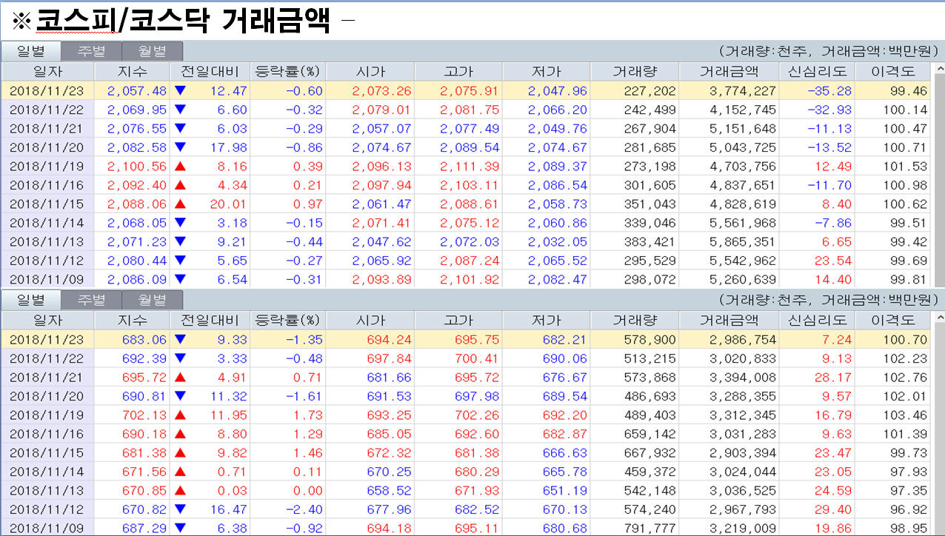
Task: Switch to 월별 tab in upper table
Action: click(152, 51)
